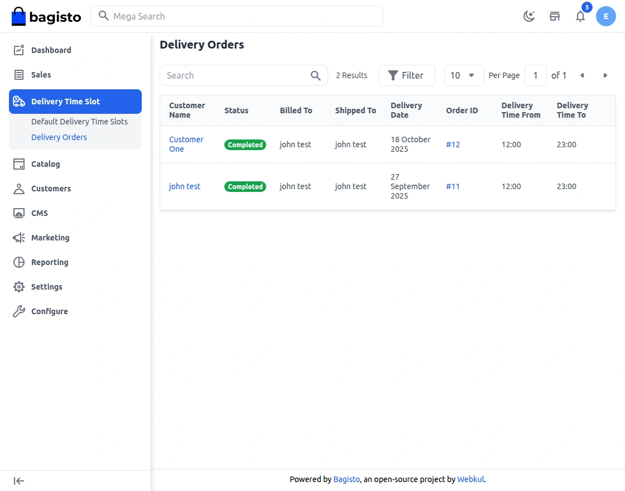Collapse the sidebar with bottom-left arrow
Image resolution: width=625 pixels, height=491 pixels.
click(18, 480)
